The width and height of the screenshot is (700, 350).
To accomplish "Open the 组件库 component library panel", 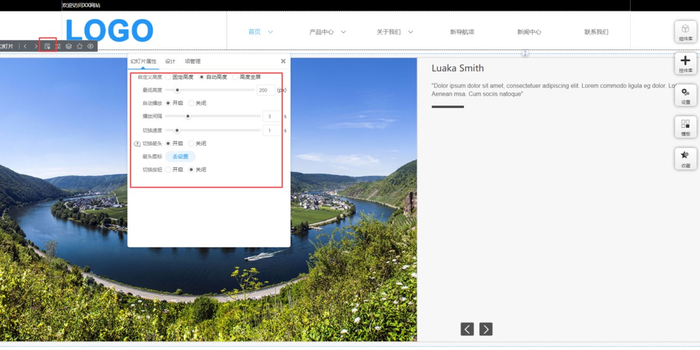I will click(x=685, y=32).
